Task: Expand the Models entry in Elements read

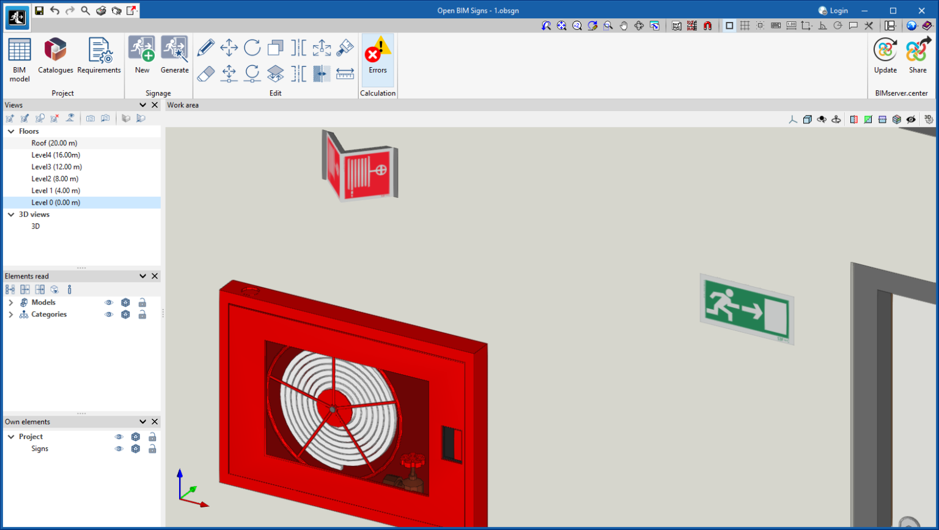Action: pos(10,302)
